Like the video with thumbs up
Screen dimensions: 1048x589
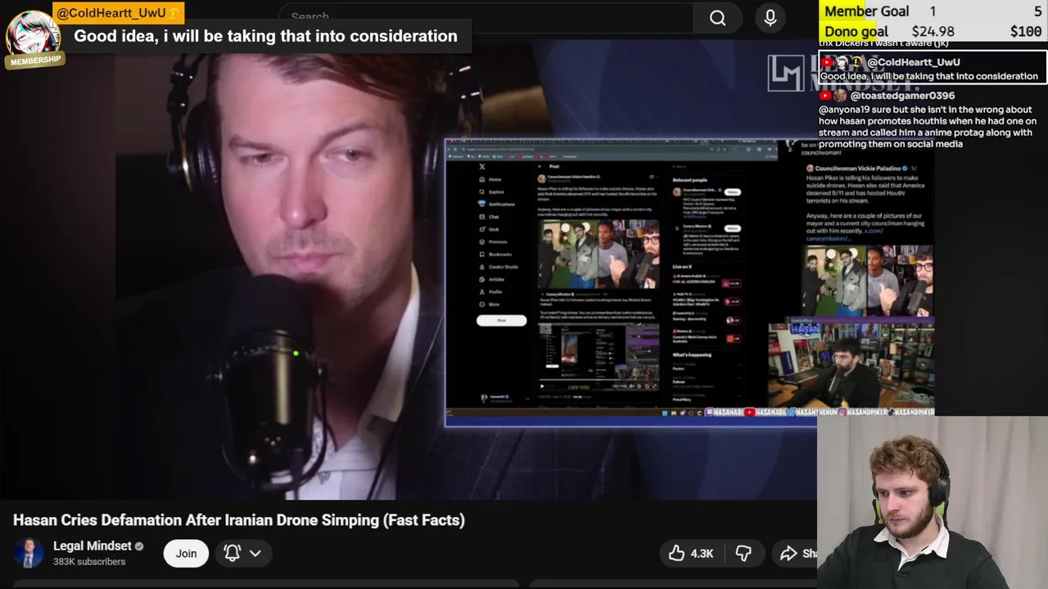point(691,554)
